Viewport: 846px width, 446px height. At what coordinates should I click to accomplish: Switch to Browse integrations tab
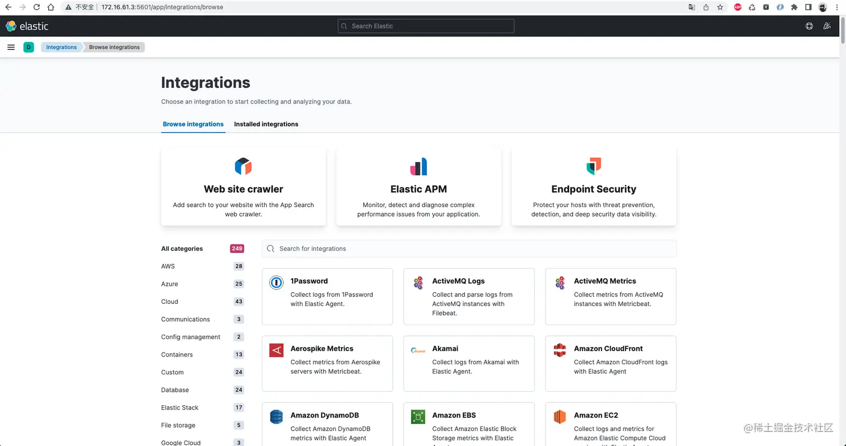(193, 124)
